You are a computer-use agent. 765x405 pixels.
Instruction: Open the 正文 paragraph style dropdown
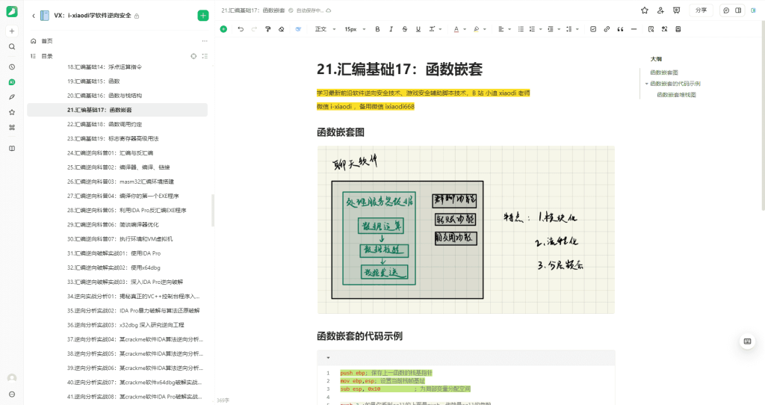click(324, 29)
